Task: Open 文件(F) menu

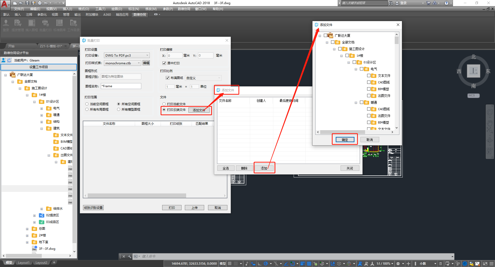Action: point(19,9)
